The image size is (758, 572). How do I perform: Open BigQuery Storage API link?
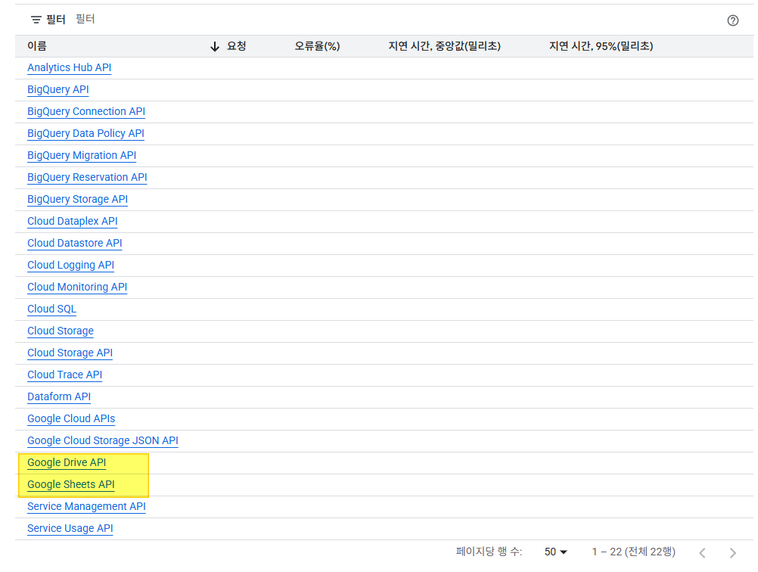pos(77,199)
